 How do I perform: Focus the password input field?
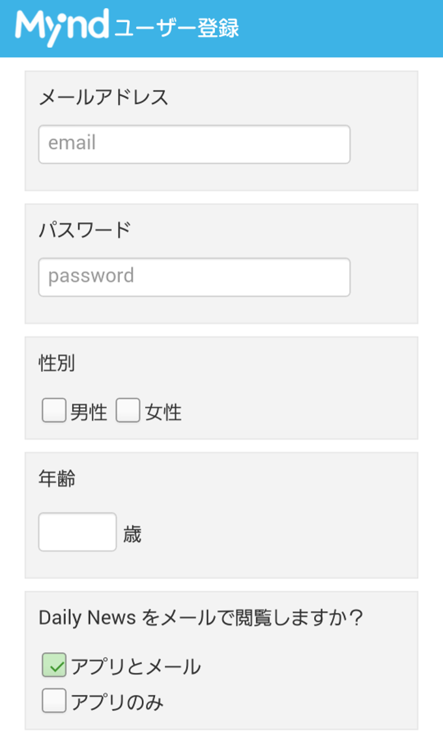[194, 277]
